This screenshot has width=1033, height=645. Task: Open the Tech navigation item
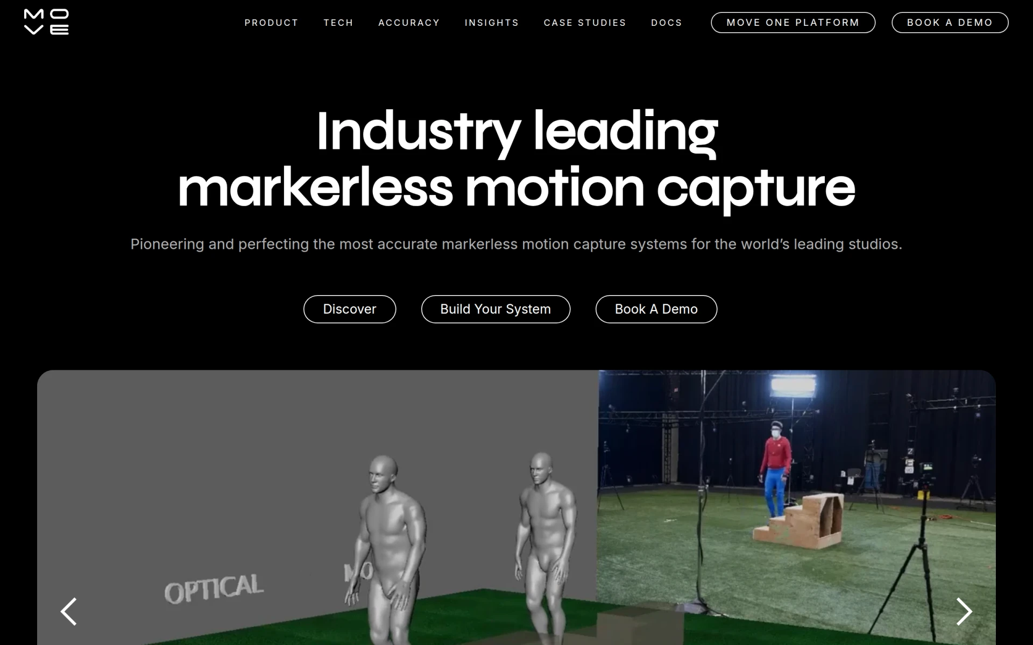coord(338,23)
